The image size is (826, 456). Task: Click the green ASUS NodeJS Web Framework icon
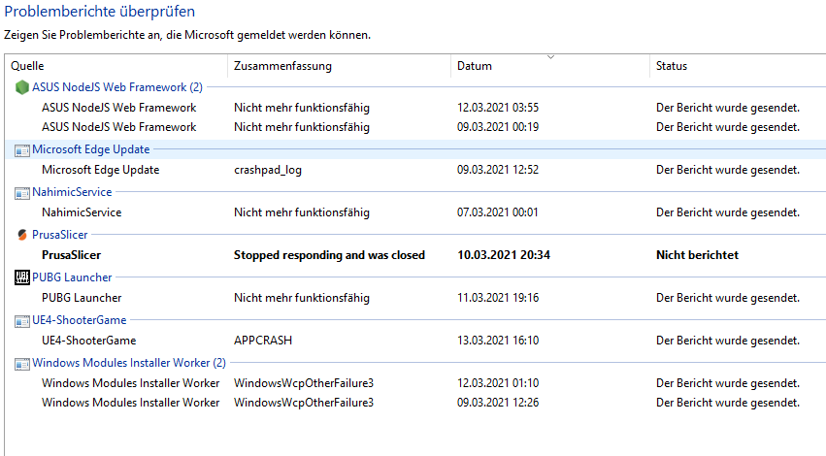[x=22, y=87]
